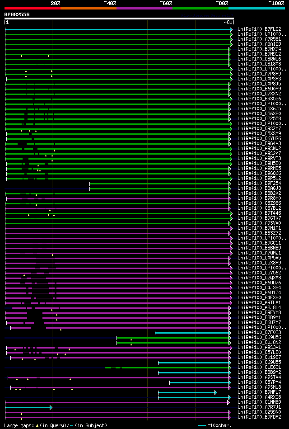Click the short cyan alignment bar for A7R7J1
289x429 pixels.
28,407
